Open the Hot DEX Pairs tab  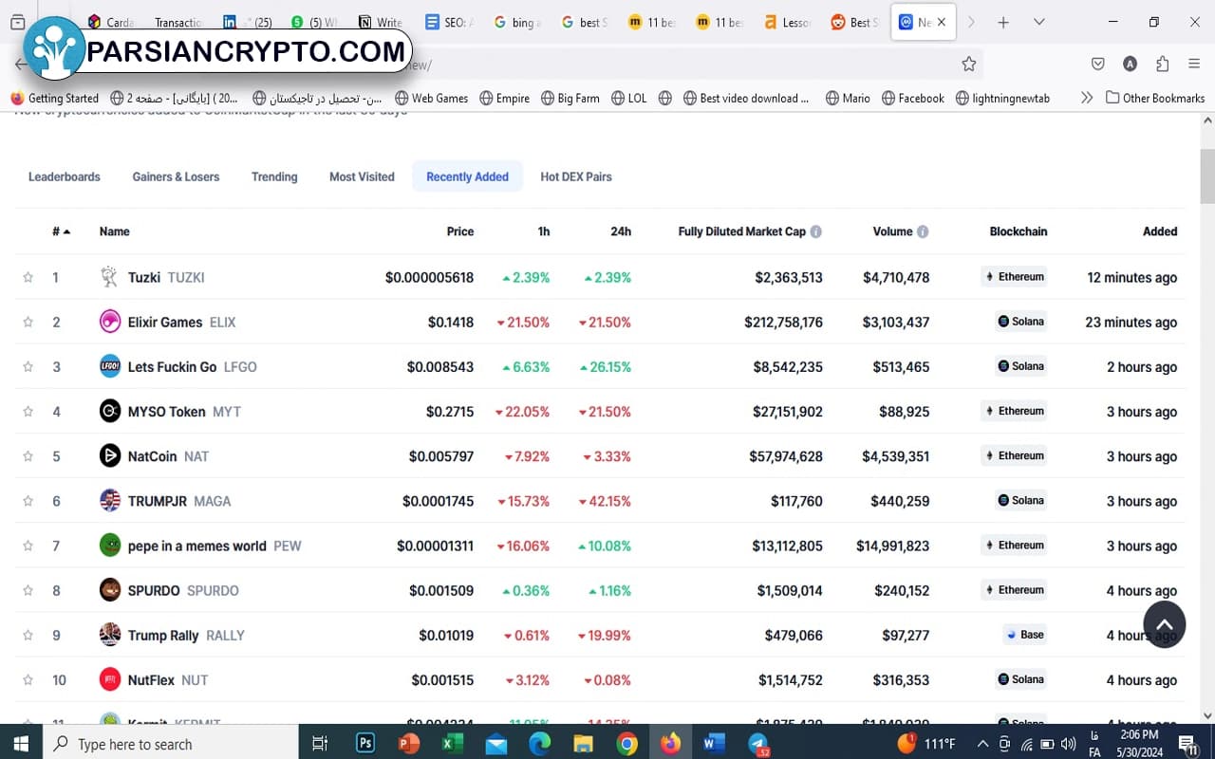(575, 176)
